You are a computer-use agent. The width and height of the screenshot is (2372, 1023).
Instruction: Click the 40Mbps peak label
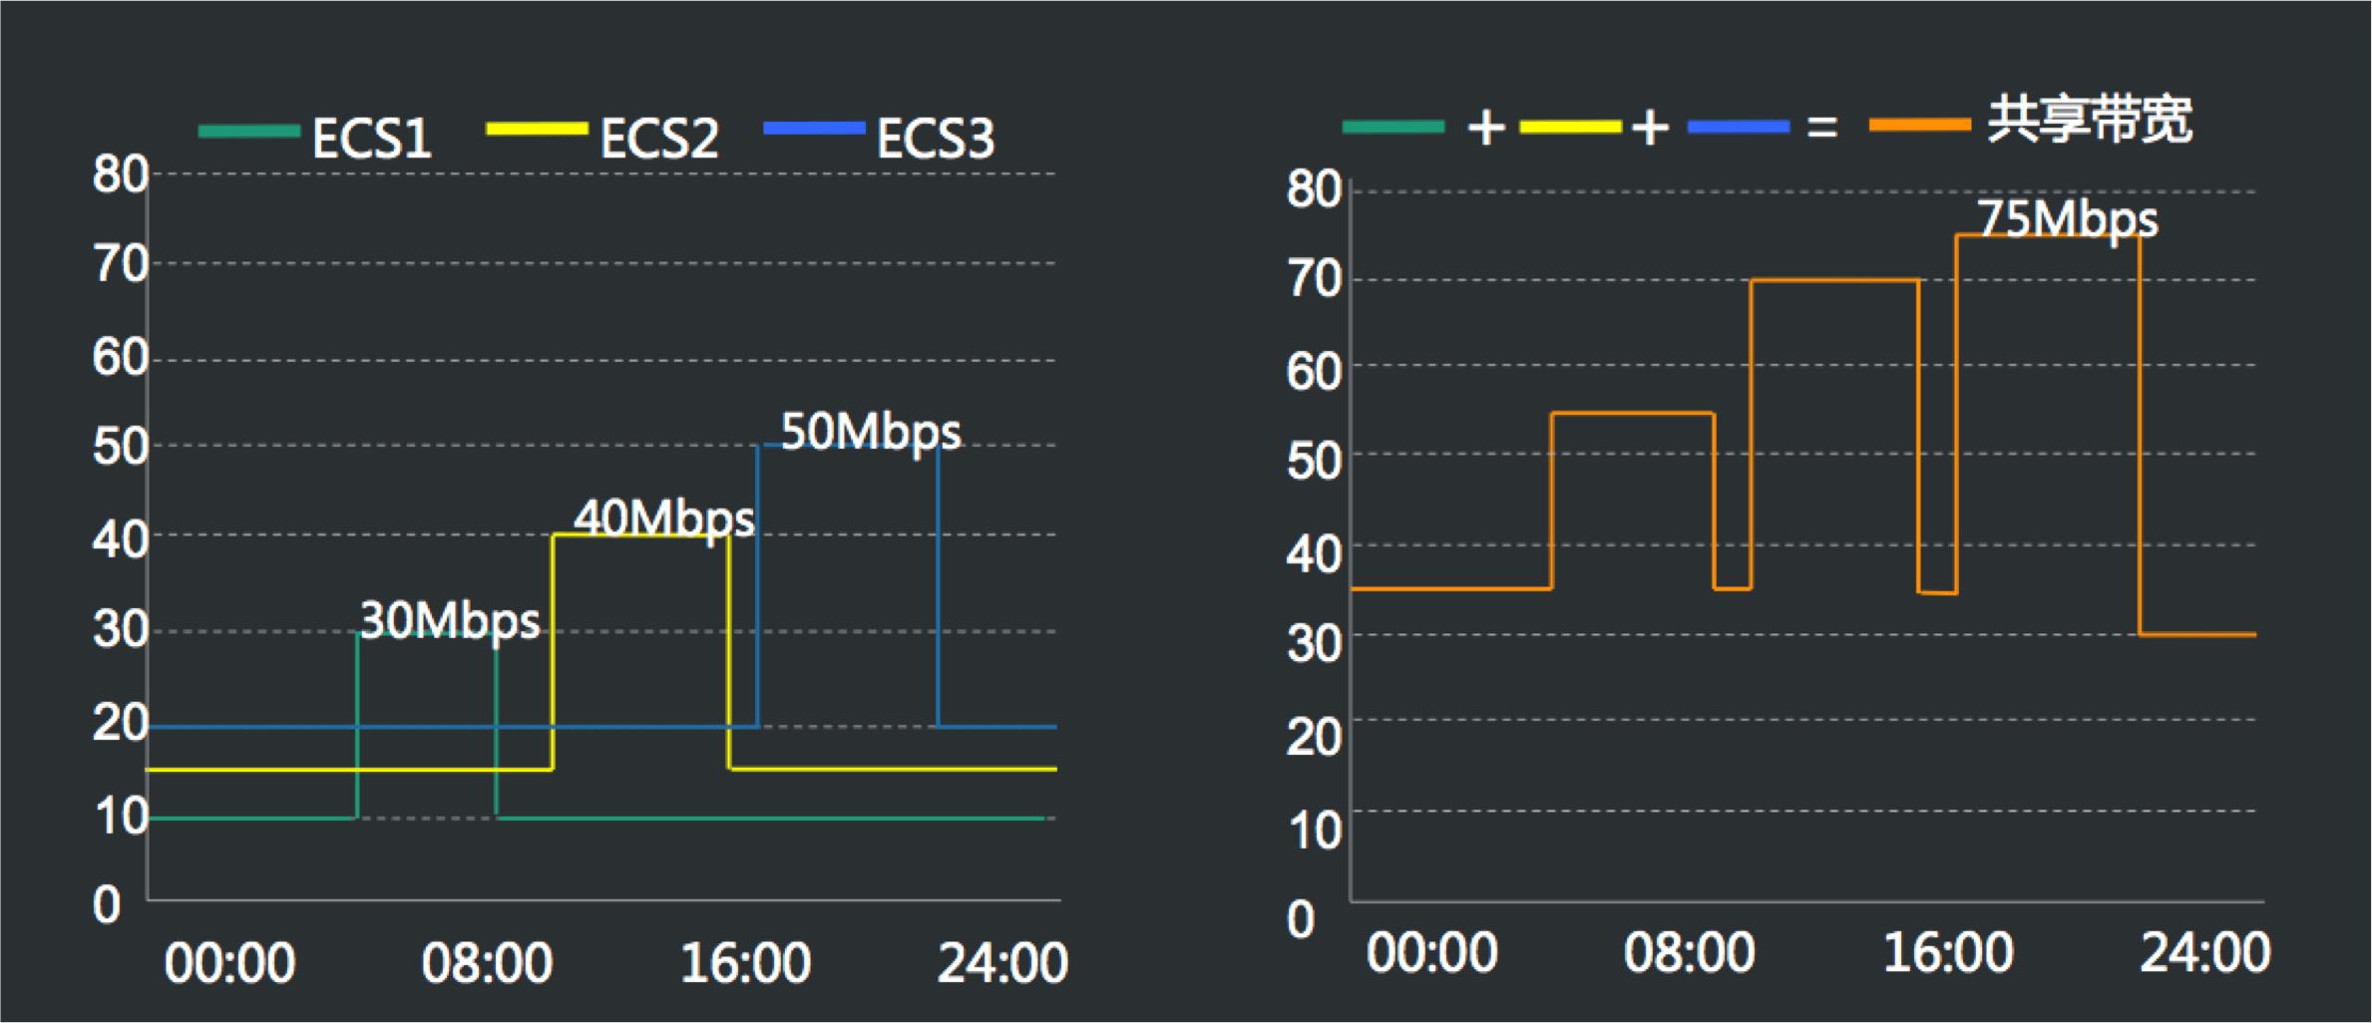click(x=664, y=519)
